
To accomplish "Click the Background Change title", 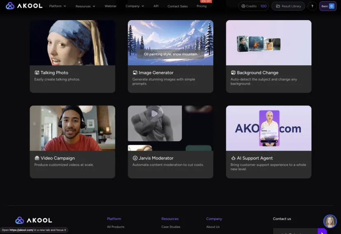I will [257, 73].
